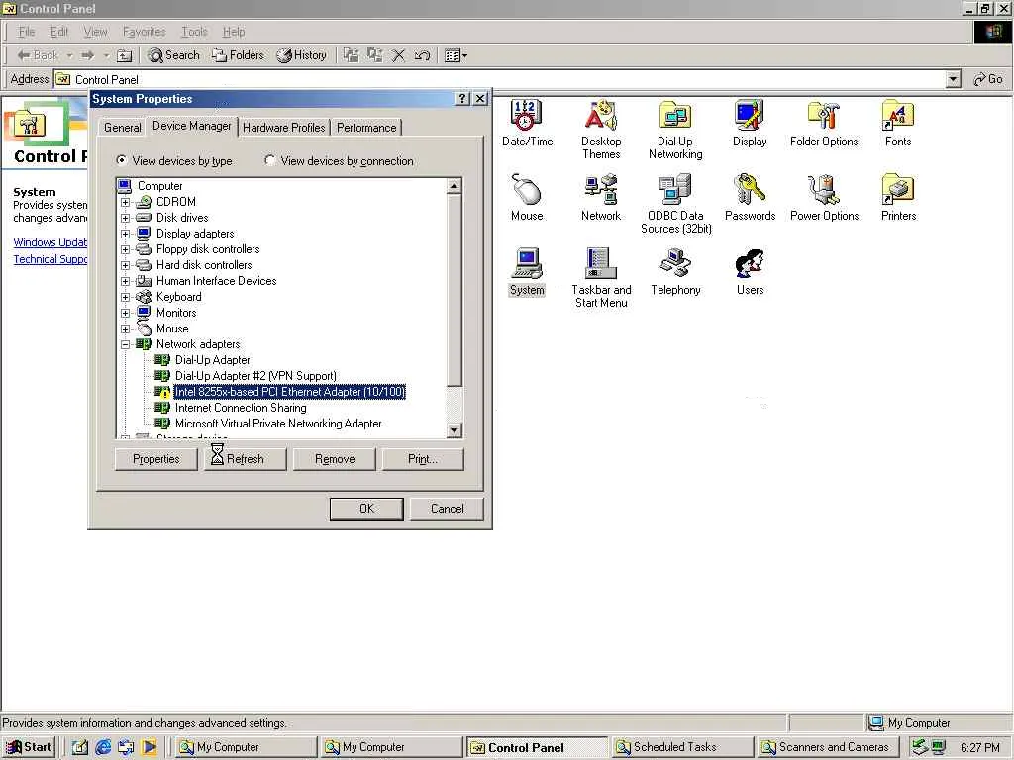Image resolution: width=1014 pixels, height=760 pixels.
Task: Click the Start button
Action: click(x=29, y=747)
